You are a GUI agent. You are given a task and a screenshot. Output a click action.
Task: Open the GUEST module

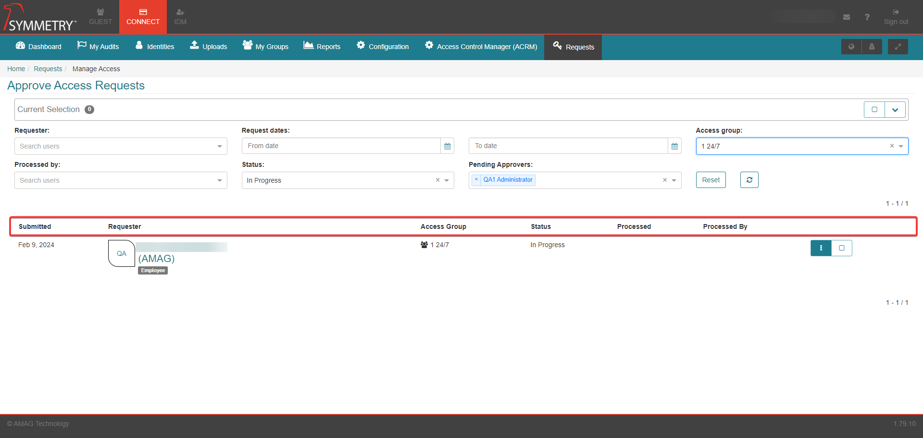[100, 17]
